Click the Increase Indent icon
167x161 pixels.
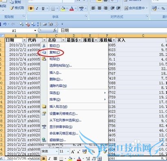118,8
